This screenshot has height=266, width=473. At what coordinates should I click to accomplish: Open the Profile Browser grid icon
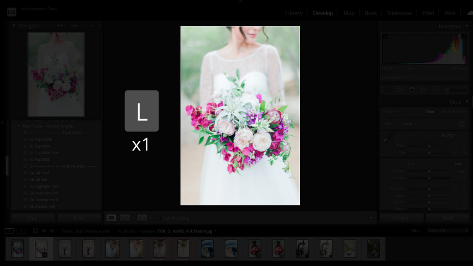click(x=462, y=124)
